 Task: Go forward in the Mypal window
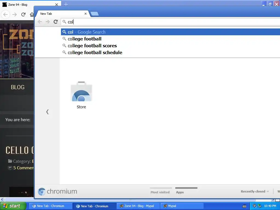[14, 14]
